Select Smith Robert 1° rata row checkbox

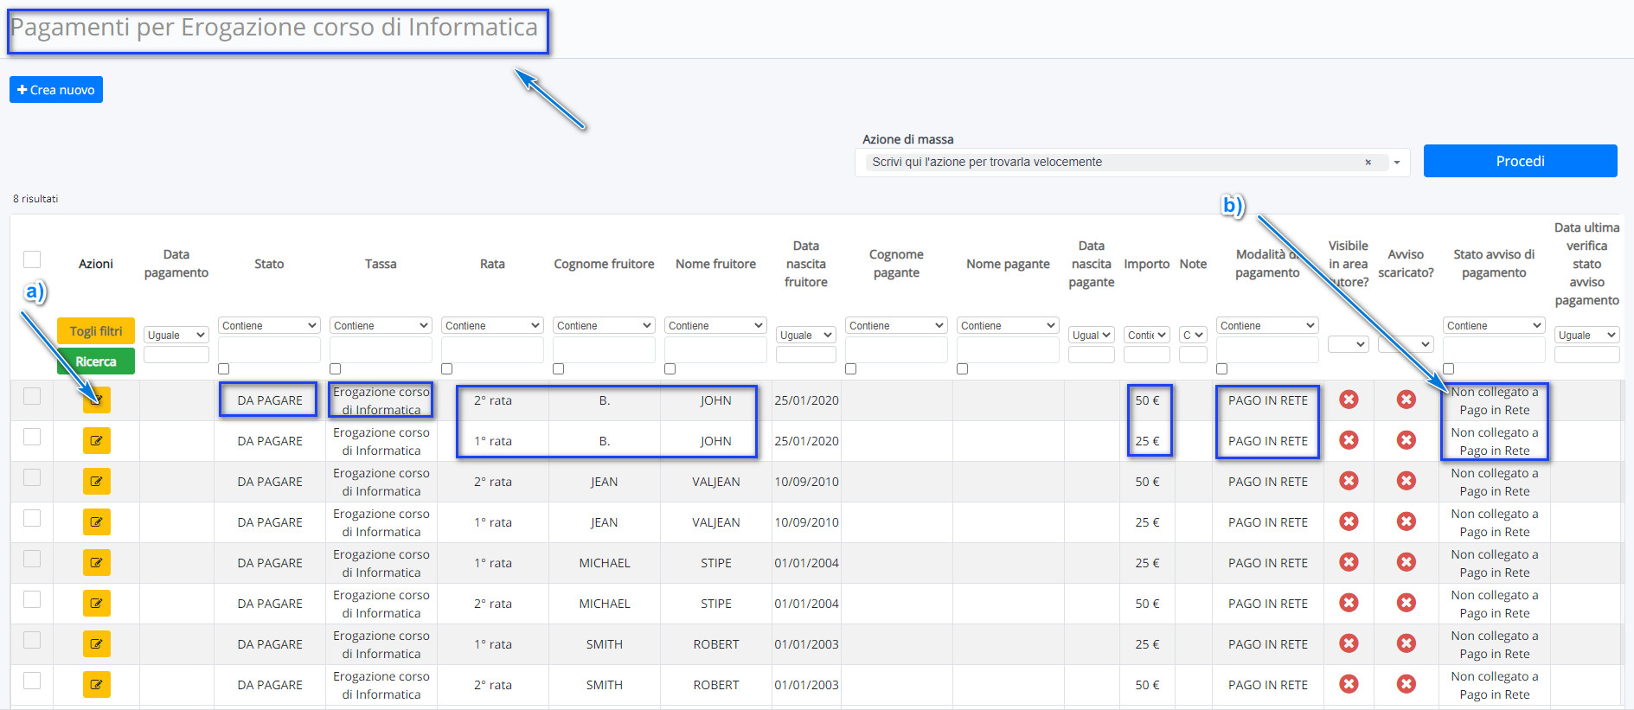32,640
